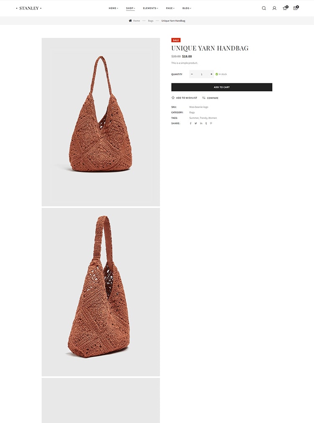314x423 pixels.
Task: Increase quantity with plus button
Action: pos(211,74)
